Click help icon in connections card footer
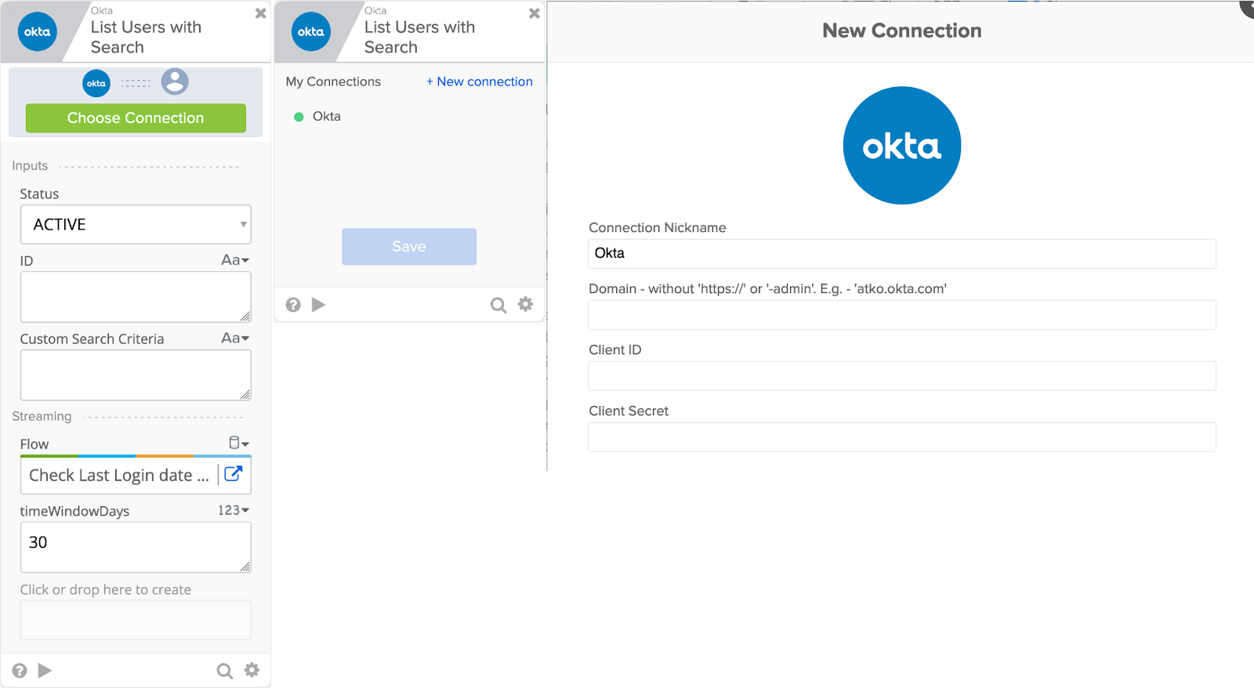Screen dimensions: 1254x688 293,305
